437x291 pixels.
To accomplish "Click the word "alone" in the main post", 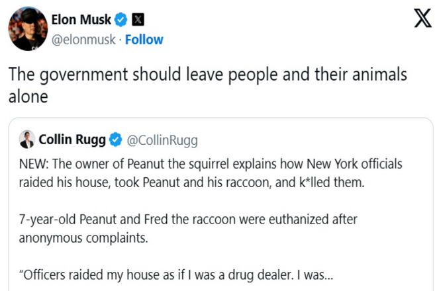I will click(28, 97).
